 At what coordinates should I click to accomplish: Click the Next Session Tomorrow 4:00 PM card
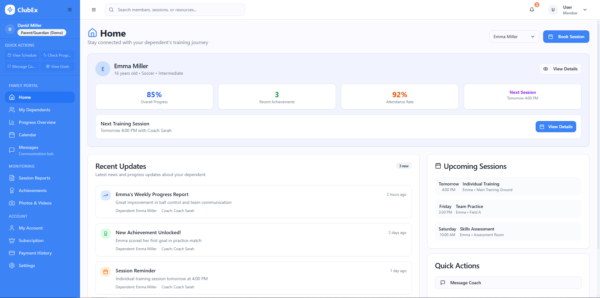point(522,97)
